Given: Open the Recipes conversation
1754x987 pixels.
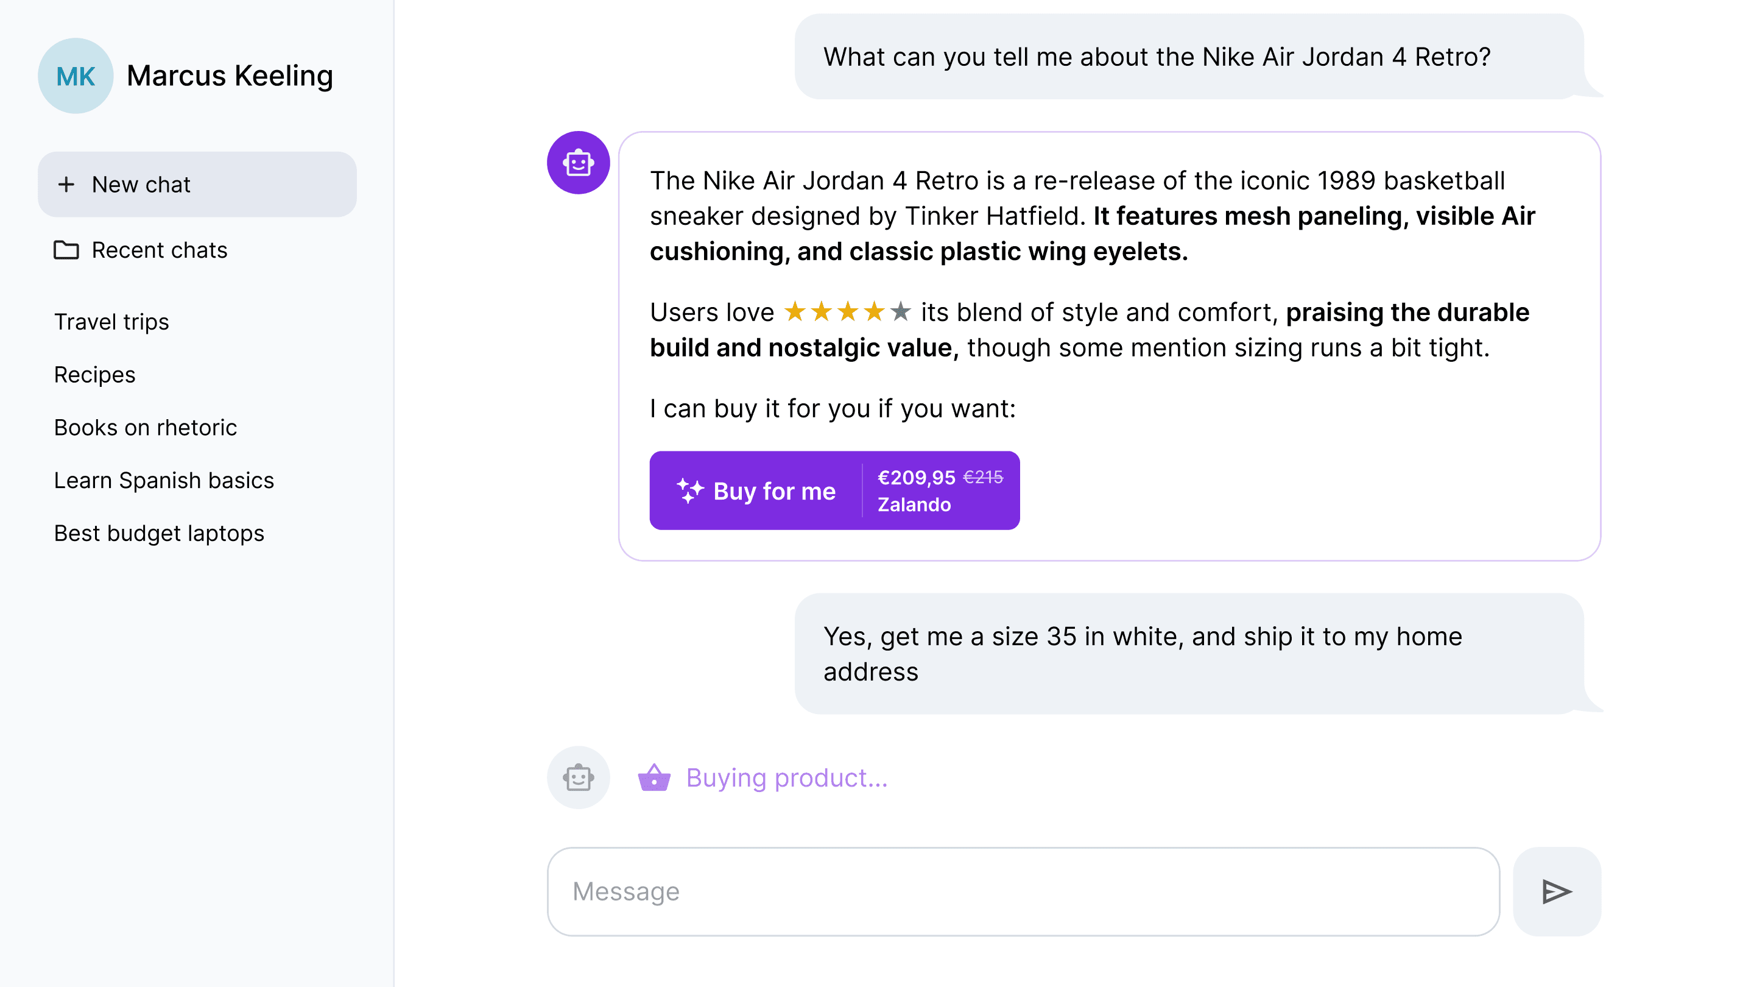Looking at the screenshot, I should pyautogui.click(x=94, y=374).
